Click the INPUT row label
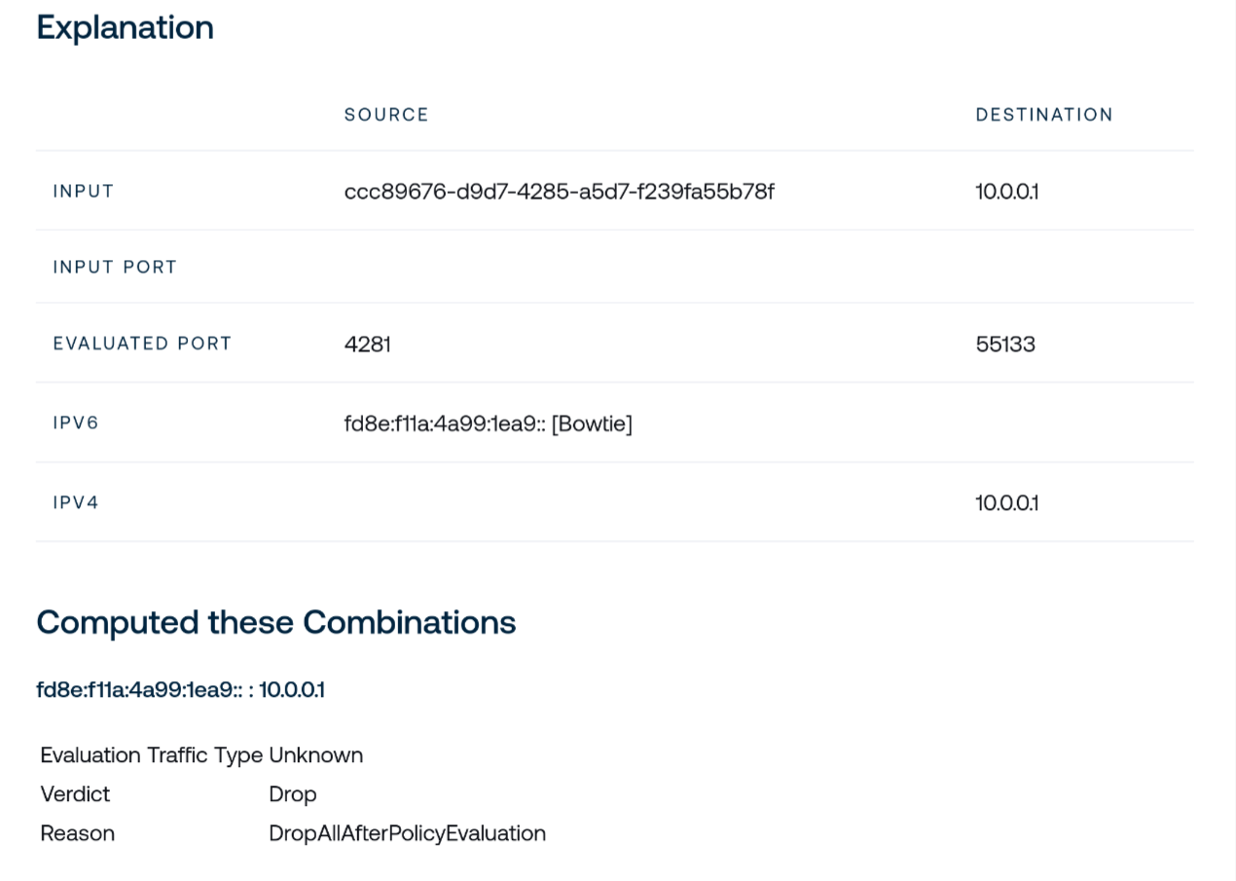Screen dimensions: 1236x881 pyautogui.click(x=84, y=192)
